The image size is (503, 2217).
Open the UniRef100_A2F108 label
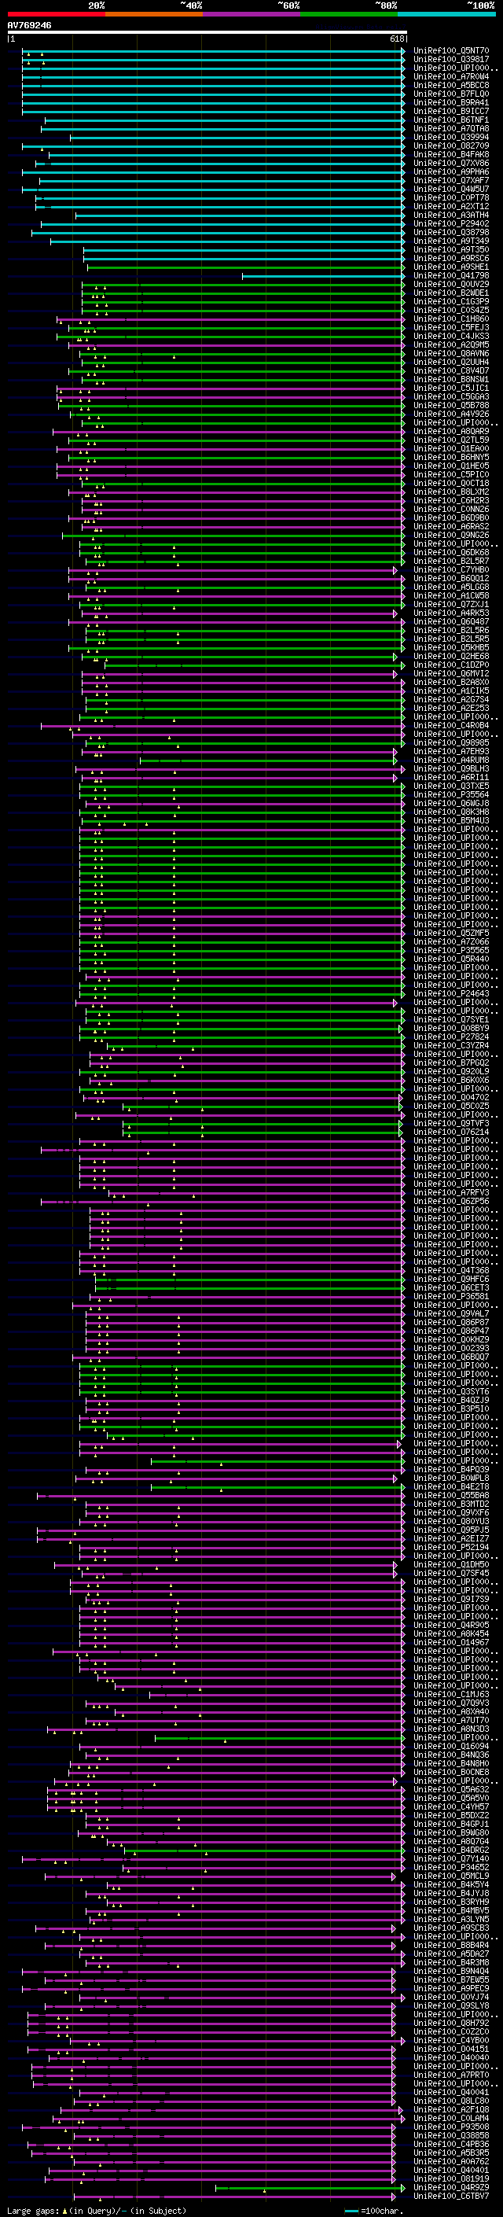click(x=451, y=2109)
